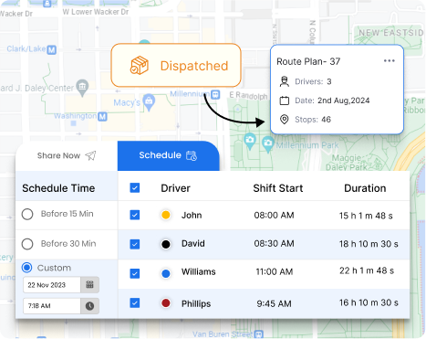Click the Macy's shopping marker on map
The height and width of the screenshot is (339, 426).
(x=149, y=102)
